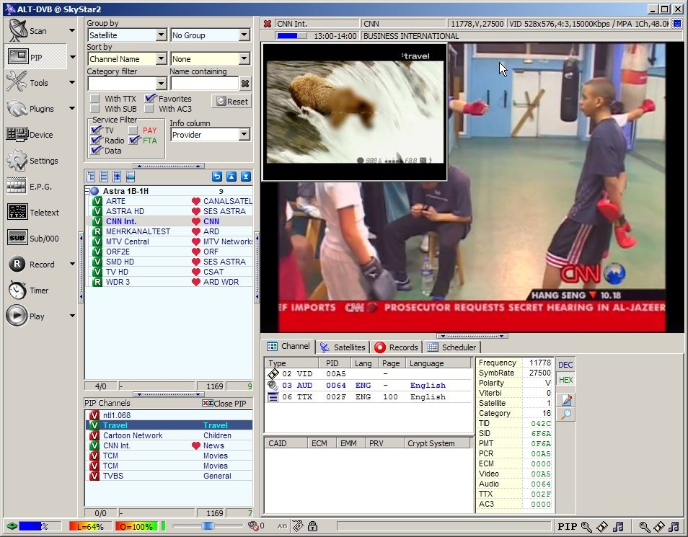This screenshot has width=688, height=537.
Task: Click the volume slider in status bar
Action: [208, 525]
